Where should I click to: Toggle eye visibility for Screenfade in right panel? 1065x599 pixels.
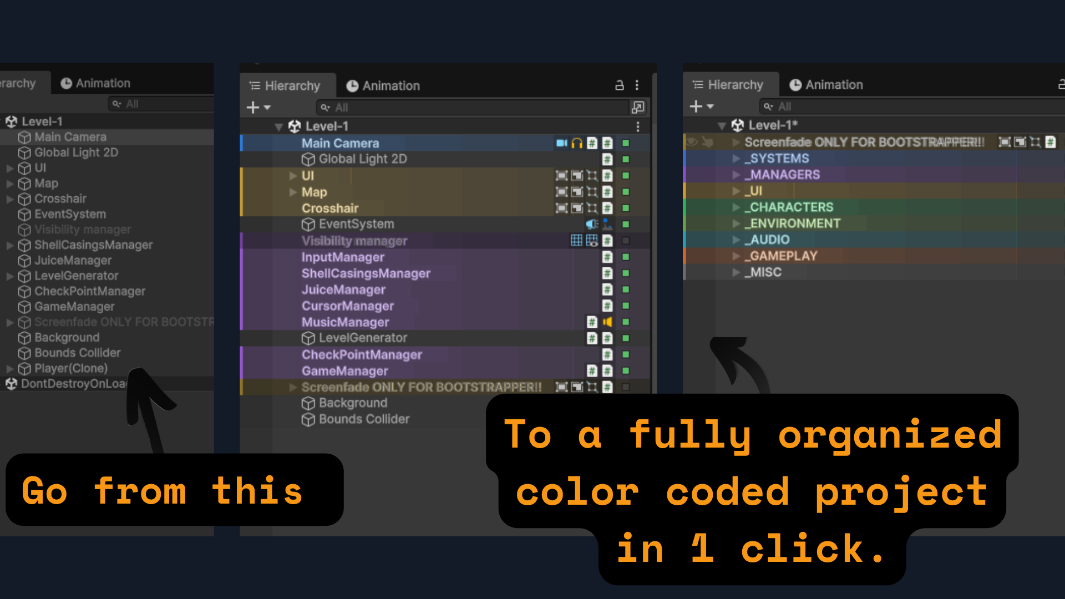692,142
